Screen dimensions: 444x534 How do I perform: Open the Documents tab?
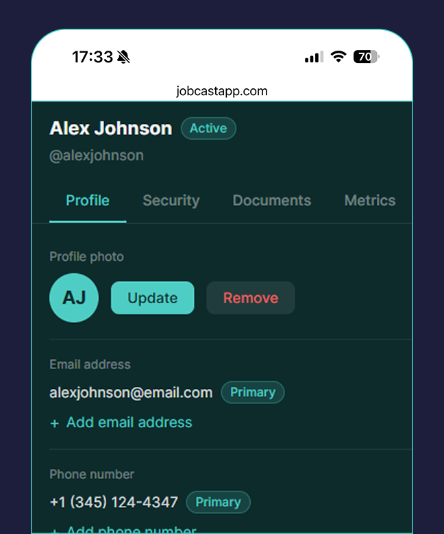[271, 201]
